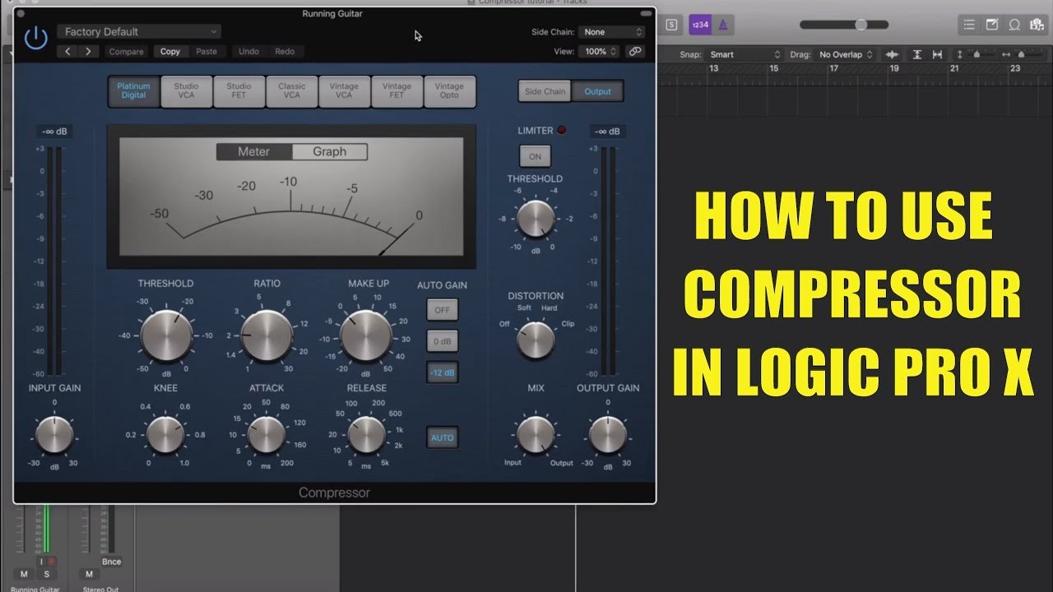Click the Copy button
Image resolution: width=1053 pixels, height=592 pixels.
[x=170, y=52]
